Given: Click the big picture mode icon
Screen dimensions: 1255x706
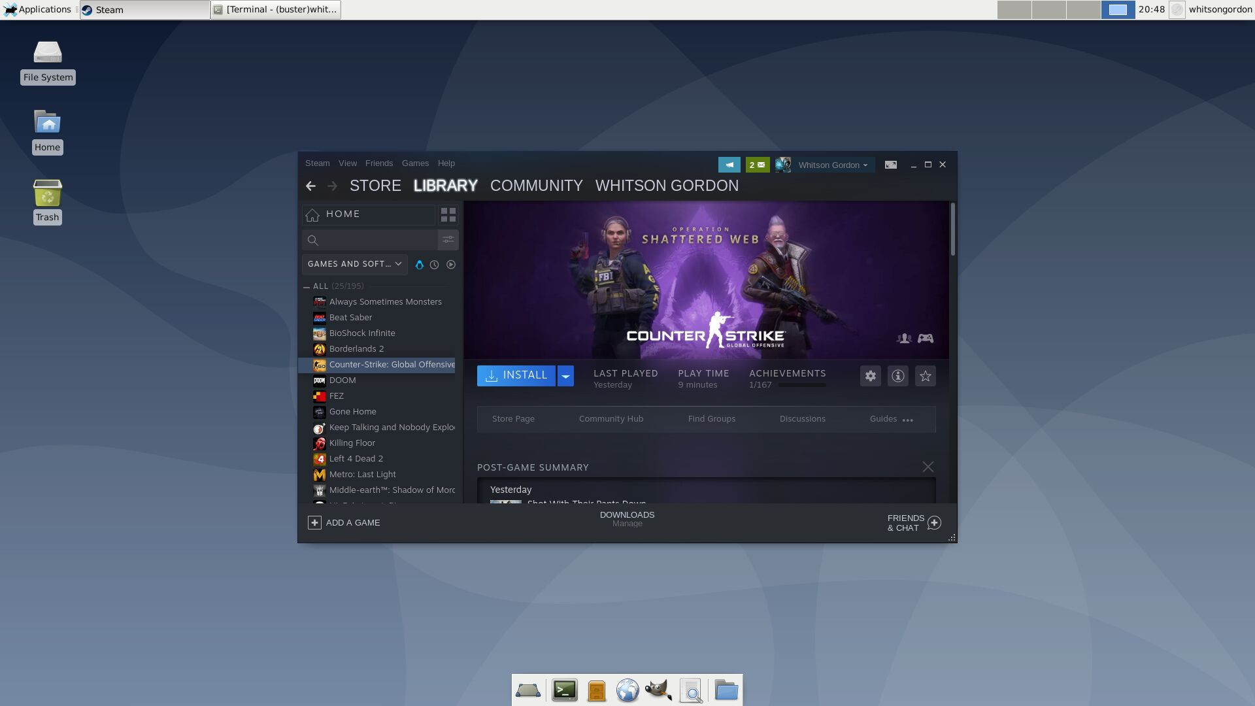Looking at the screenshot, I should click(x=892, y=165).
